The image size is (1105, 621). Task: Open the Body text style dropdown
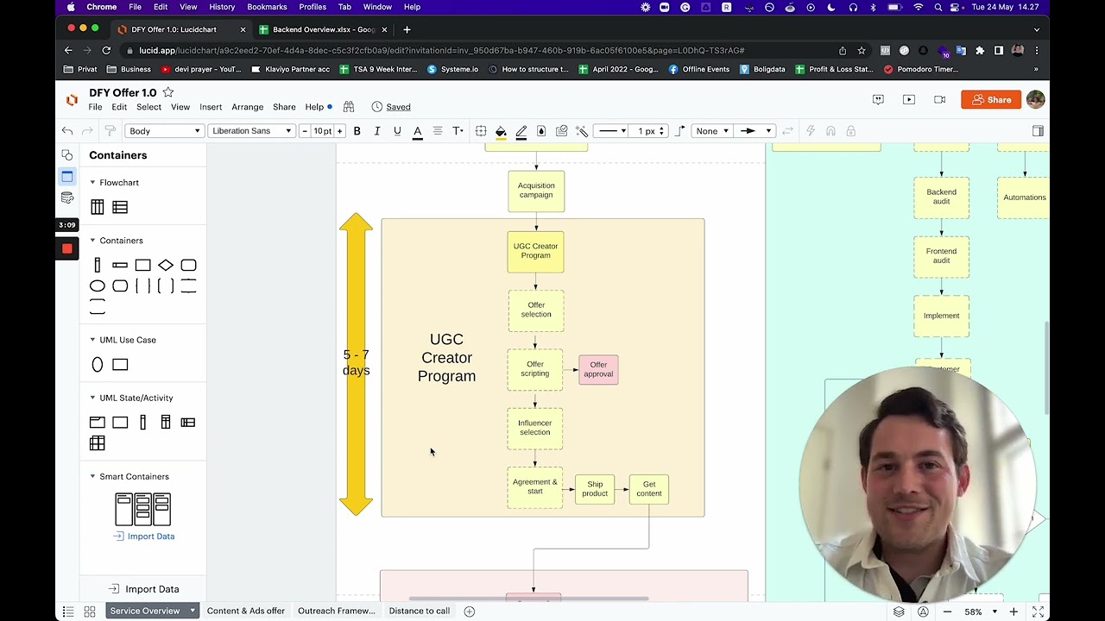pyautogui.click(x=164, y=131)
